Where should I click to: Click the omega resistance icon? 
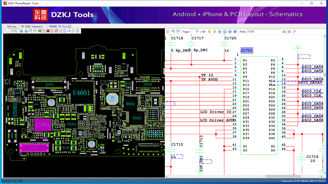click(x=73, y=31)
